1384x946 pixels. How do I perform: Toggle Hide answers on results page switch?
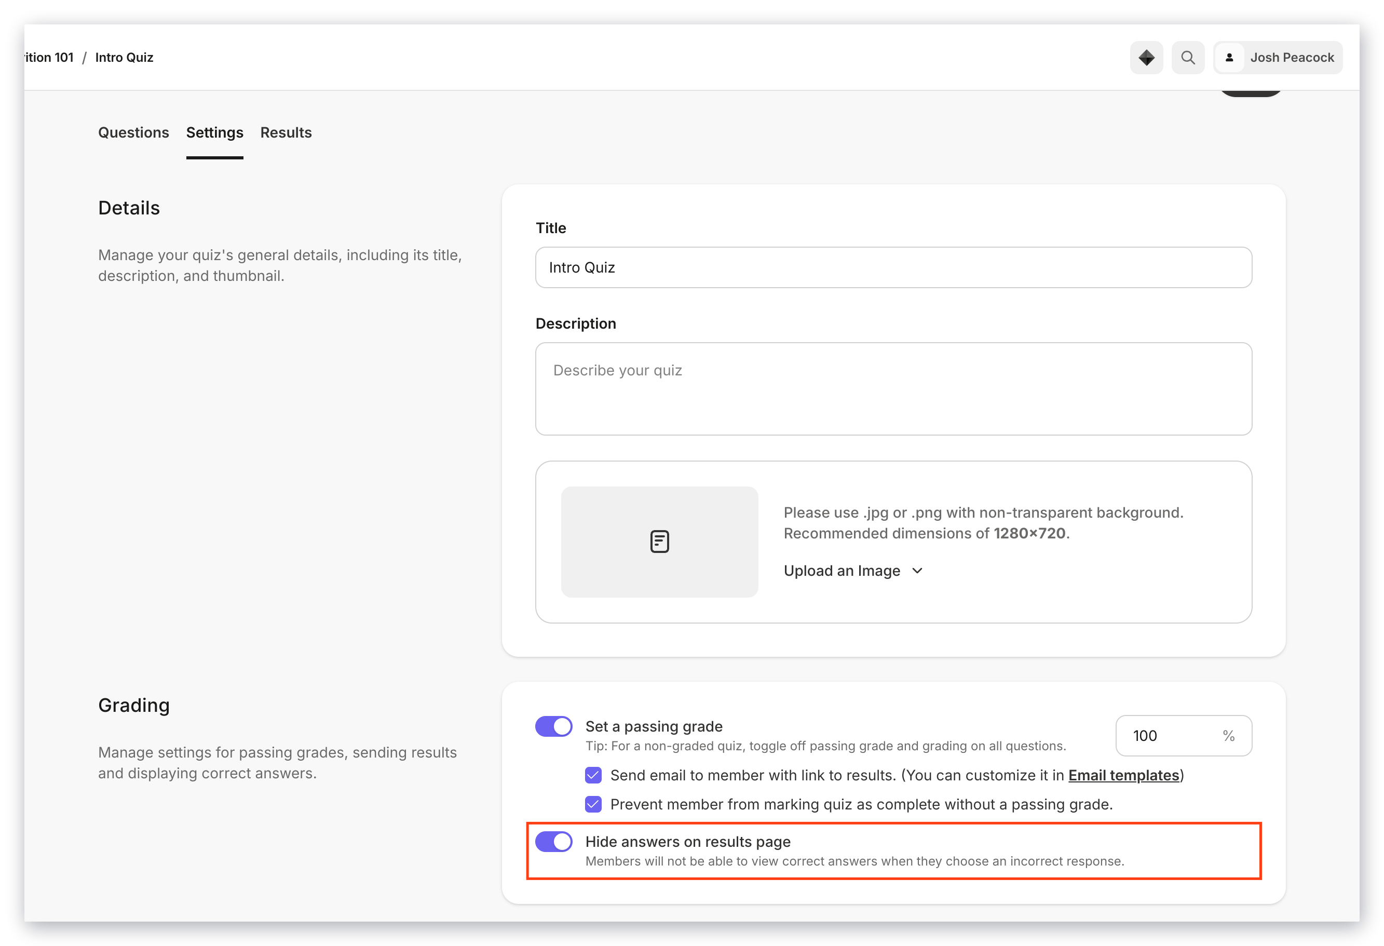click(553, 841)
